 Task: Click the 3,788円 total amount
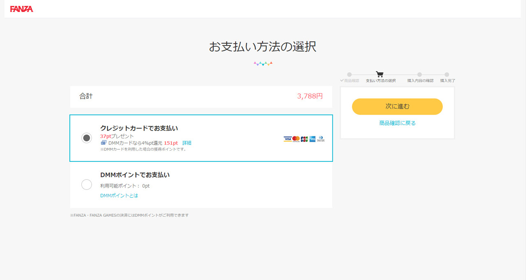pyautogui.click(x=310, y=96)
